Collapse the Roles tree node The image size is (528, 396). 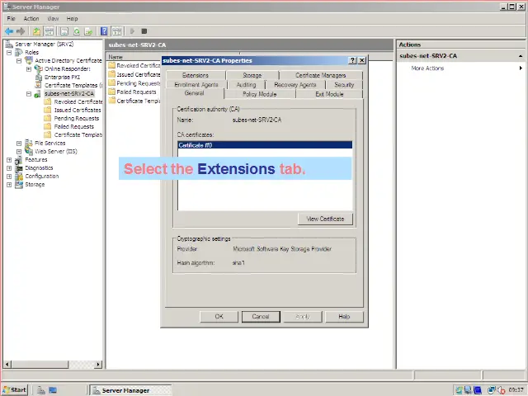9,52
